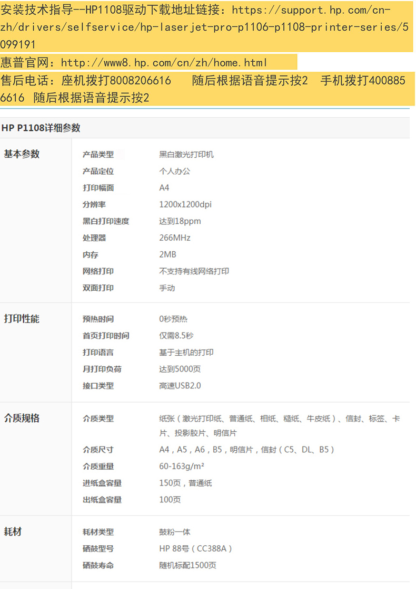
Task: Click the 出纸盒容量 label
Action: pos(102,500)
